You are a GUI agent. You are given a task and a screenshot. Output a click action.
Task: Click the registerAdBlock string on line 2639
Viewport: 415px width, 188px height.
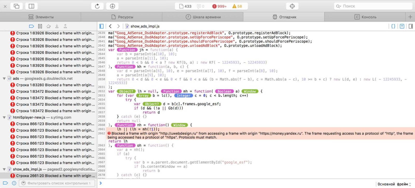point(169,33)
